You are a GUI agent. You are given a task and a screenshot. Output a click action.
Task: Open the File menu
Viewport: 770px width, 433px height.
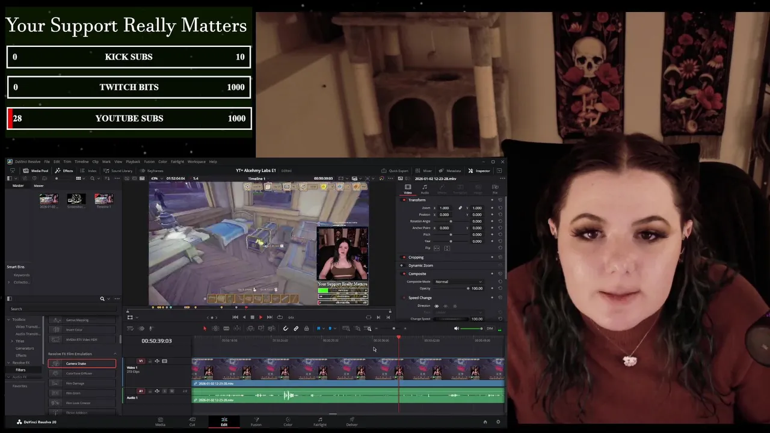[47, 161]
